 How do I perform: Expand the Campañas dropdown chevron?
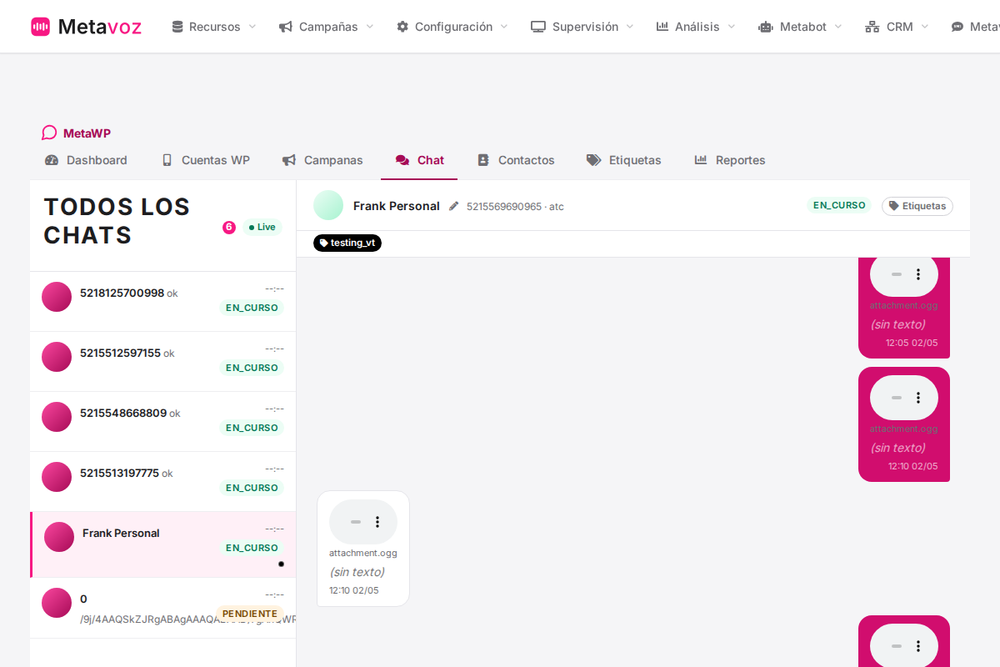370,27
